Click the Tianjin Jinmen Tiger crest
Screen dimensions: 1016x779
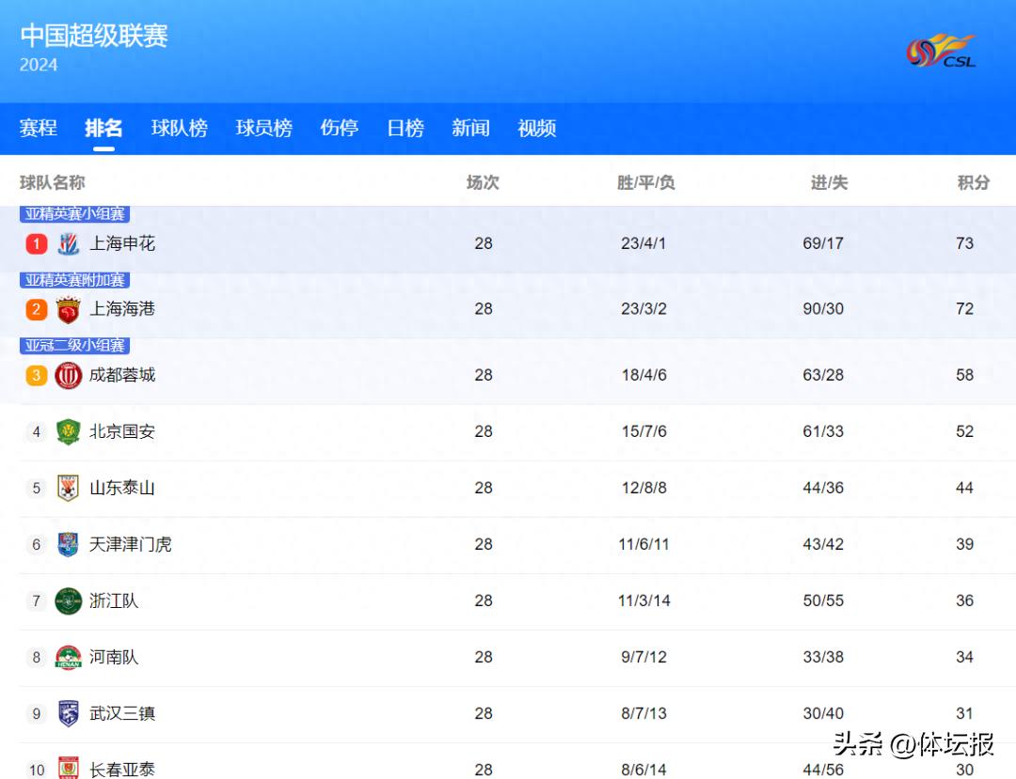tap(68, 545)
